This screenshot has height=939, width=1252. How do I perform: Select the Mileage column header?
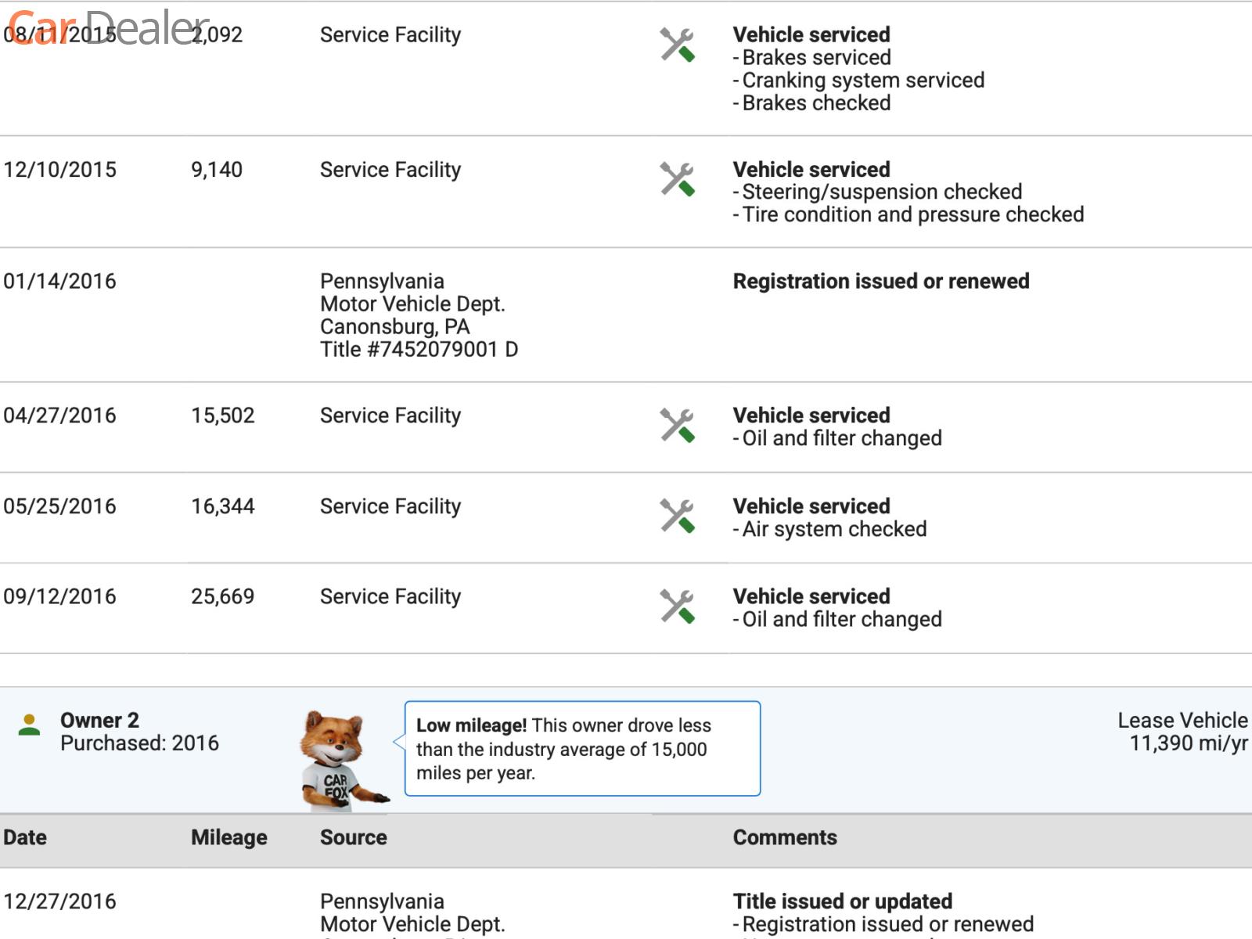coord(228,837)
